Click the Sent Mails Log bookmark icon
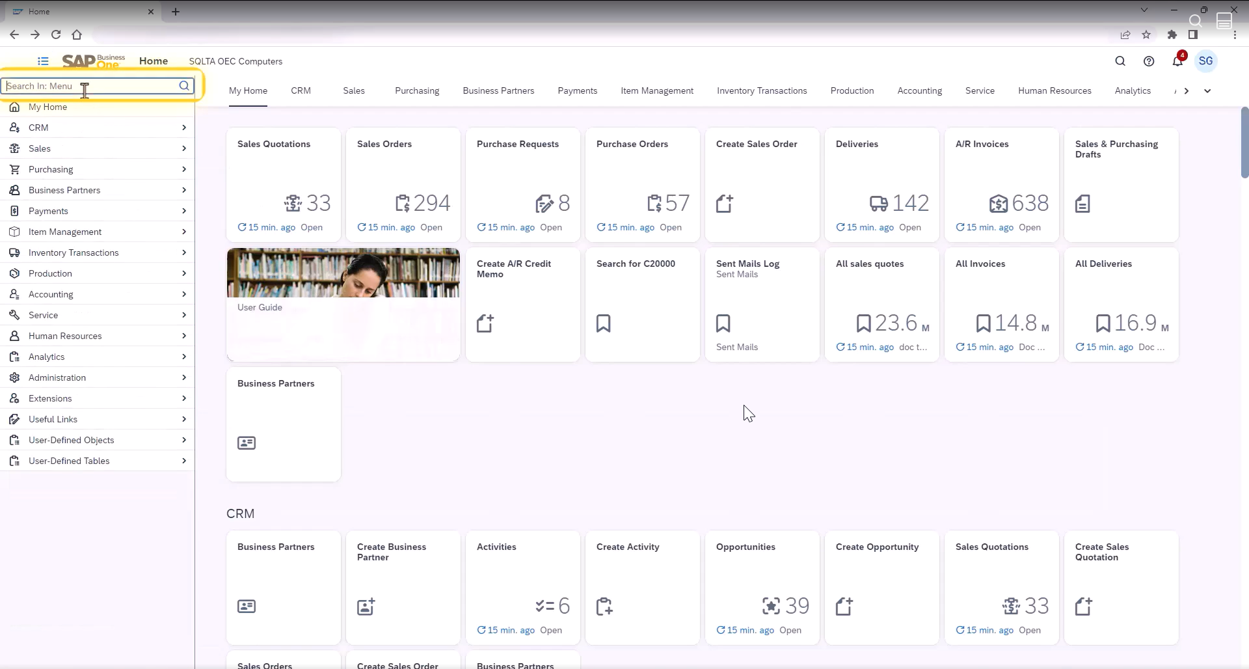Viewport: 1249px width, 669px height. tap(723, 323)
